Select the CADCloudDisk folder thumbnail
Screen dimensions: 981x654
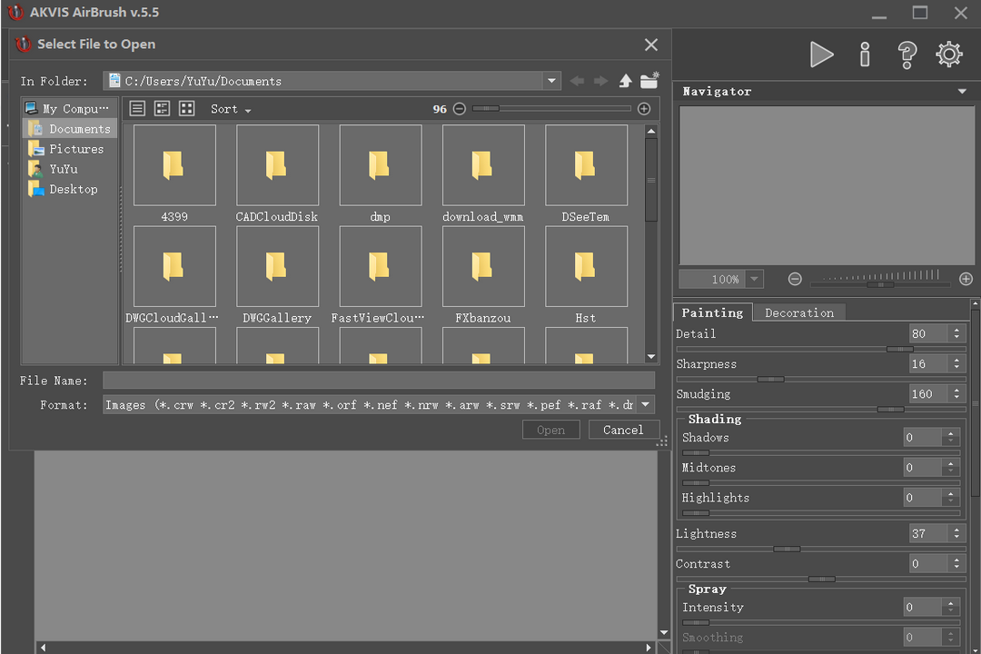(x=277, y=166)
